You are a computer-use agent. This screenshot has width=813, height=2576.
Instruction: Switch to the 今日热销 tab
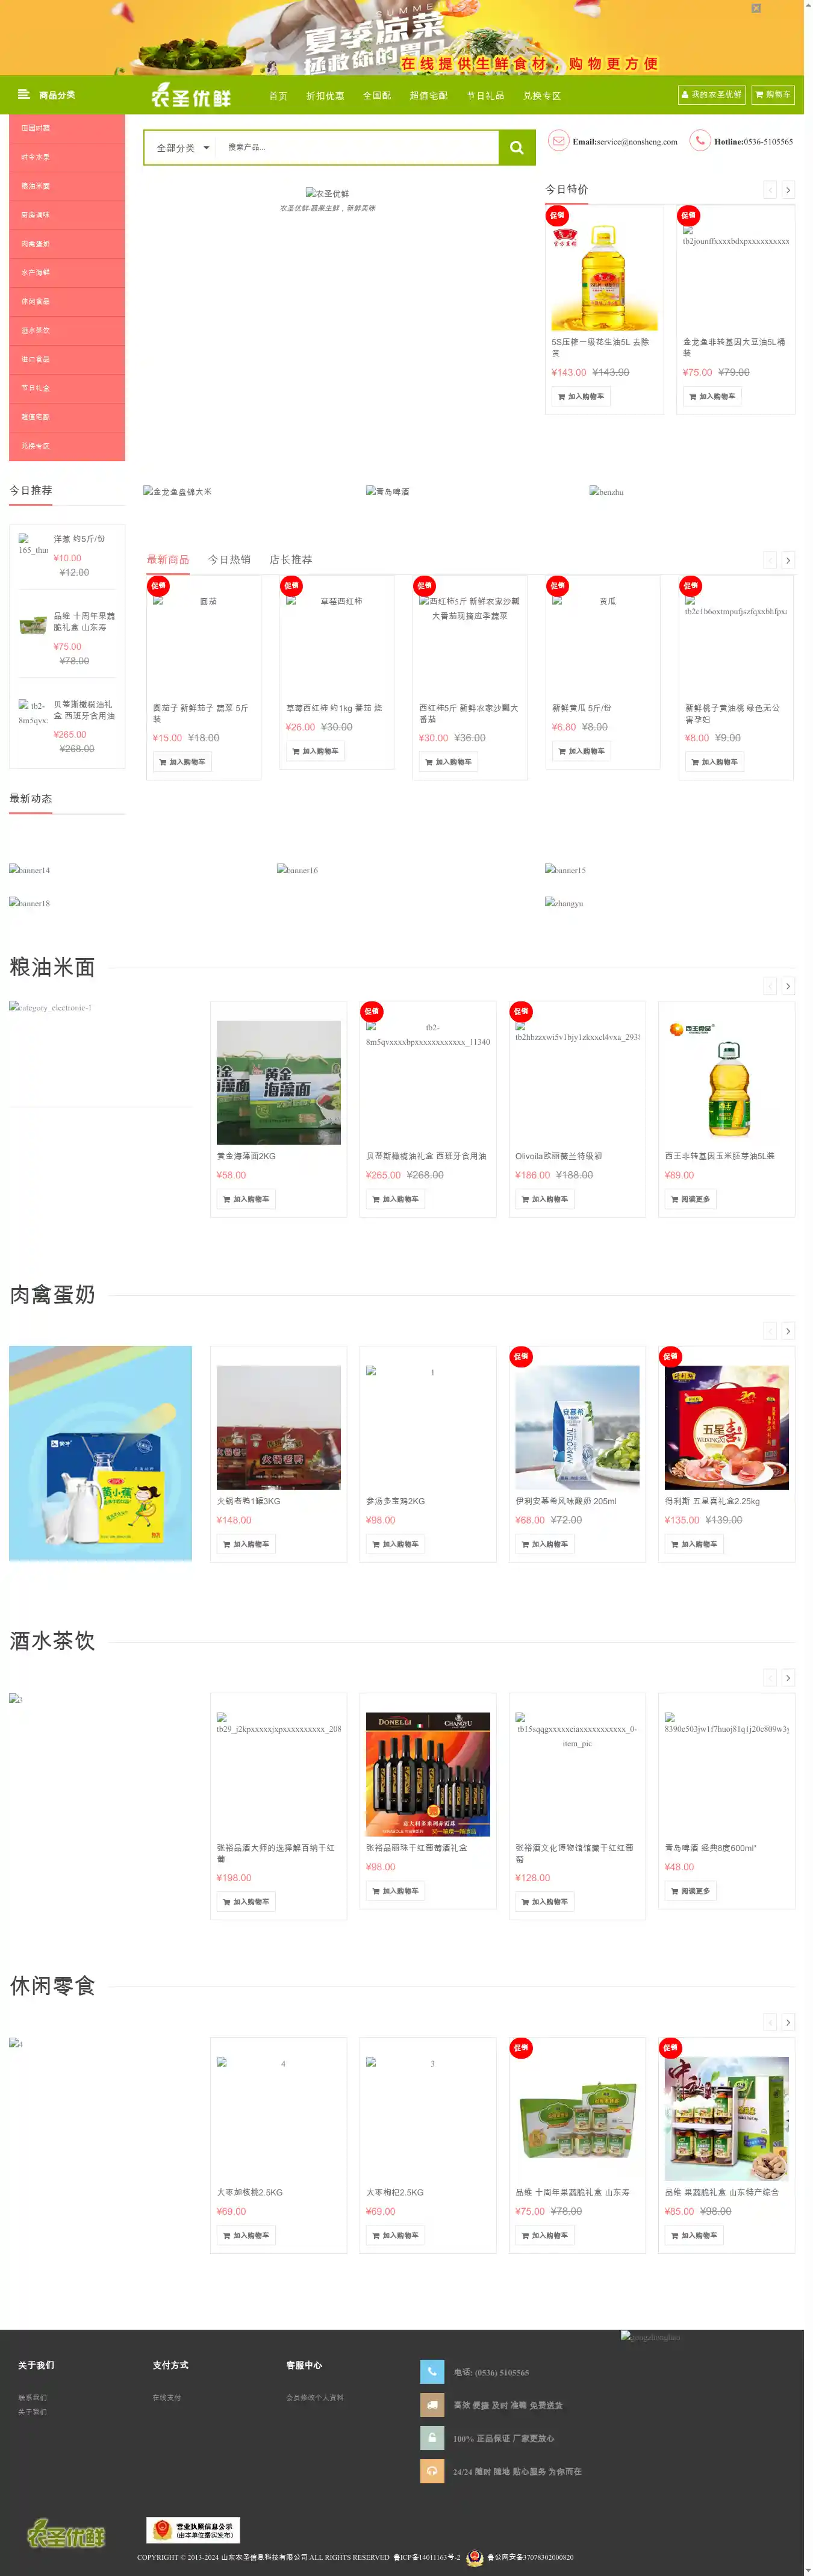[x=229, y=560]
